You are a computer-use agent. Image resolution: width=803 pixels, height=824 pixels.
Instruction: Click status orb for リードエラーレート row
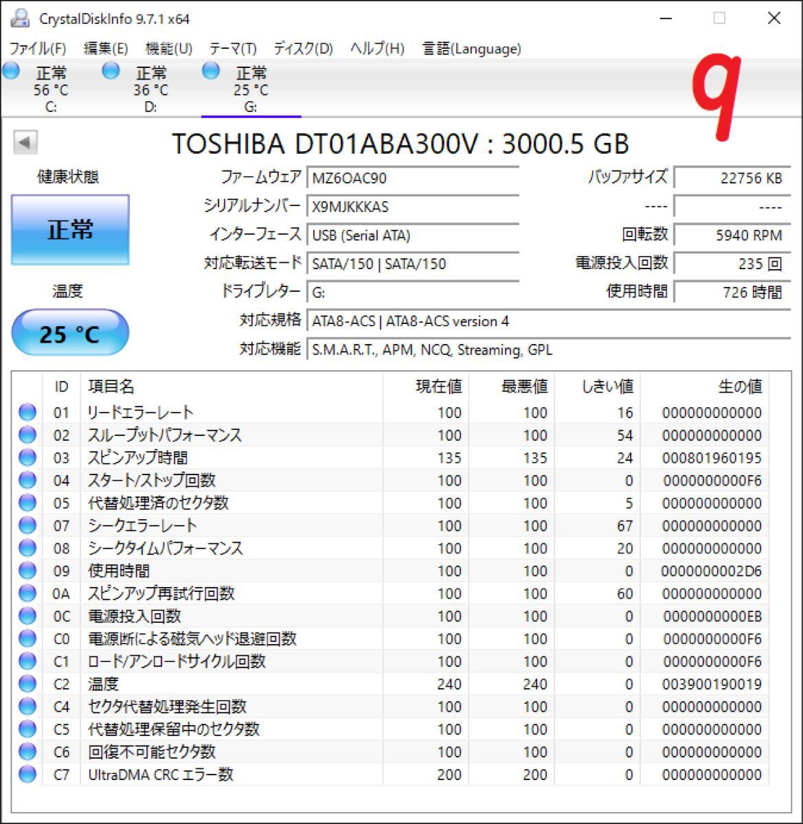pos(27,413)
